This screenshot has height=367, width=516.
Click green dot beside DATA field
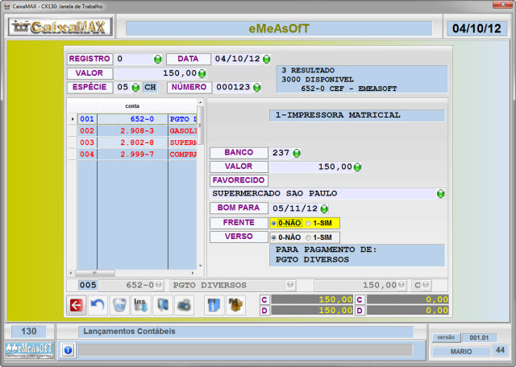[267, 60]
